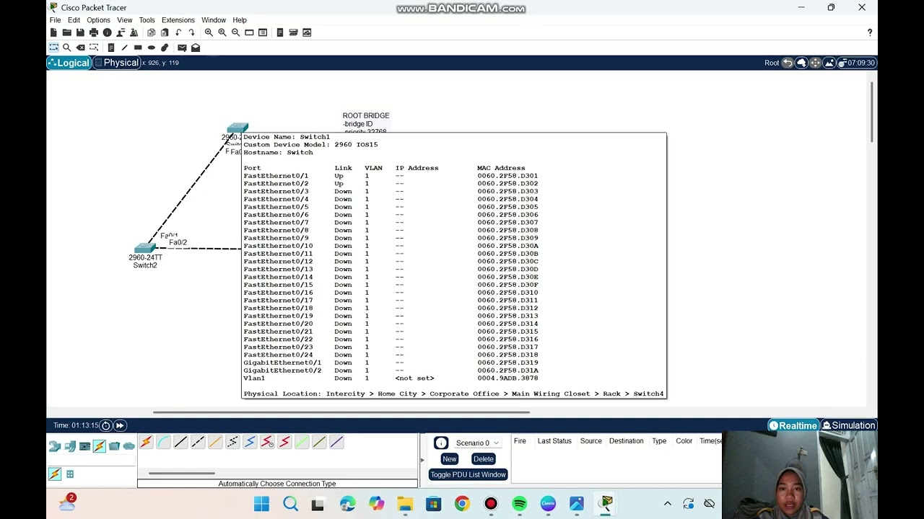
Task: Open Google Chrome from the taskbar
Action: click(462, 504)
